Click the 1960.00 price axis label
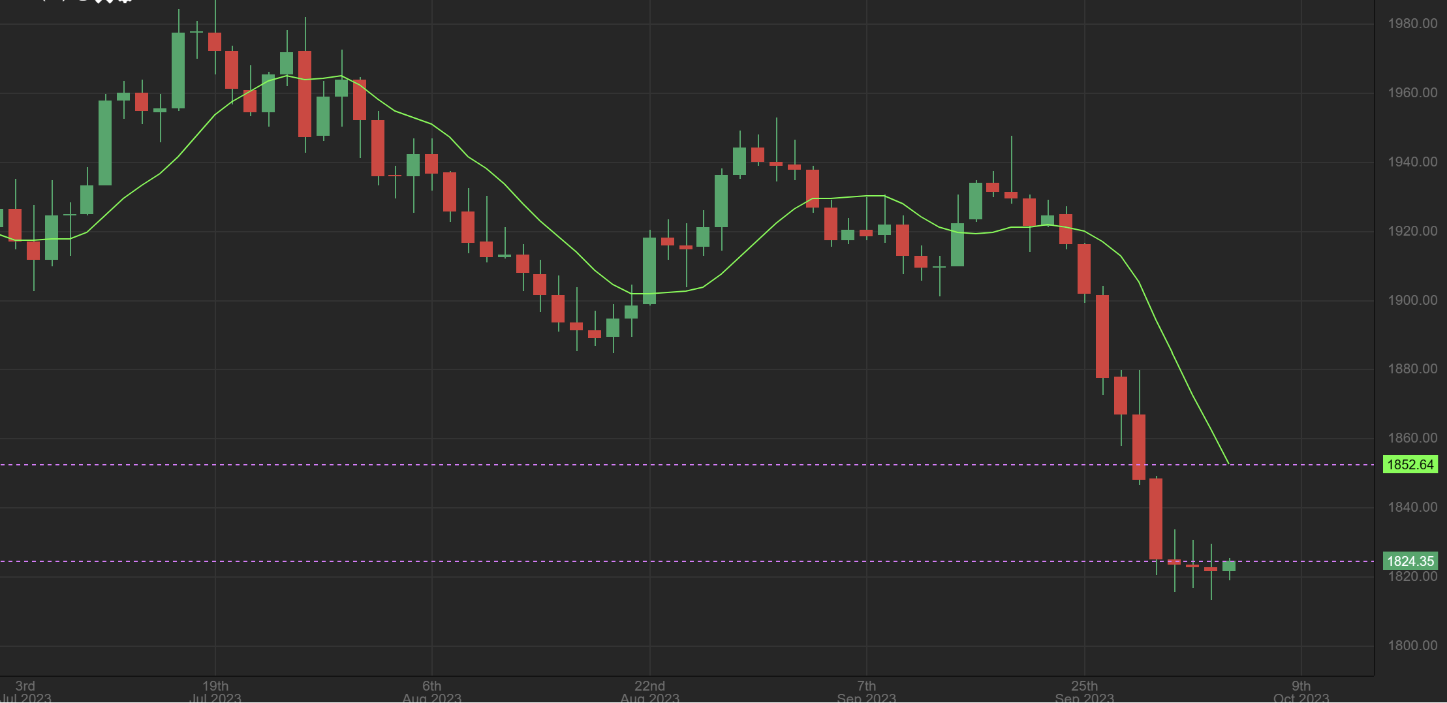The width and height of the screenshot is (1447, 703). pos(1412,93)
